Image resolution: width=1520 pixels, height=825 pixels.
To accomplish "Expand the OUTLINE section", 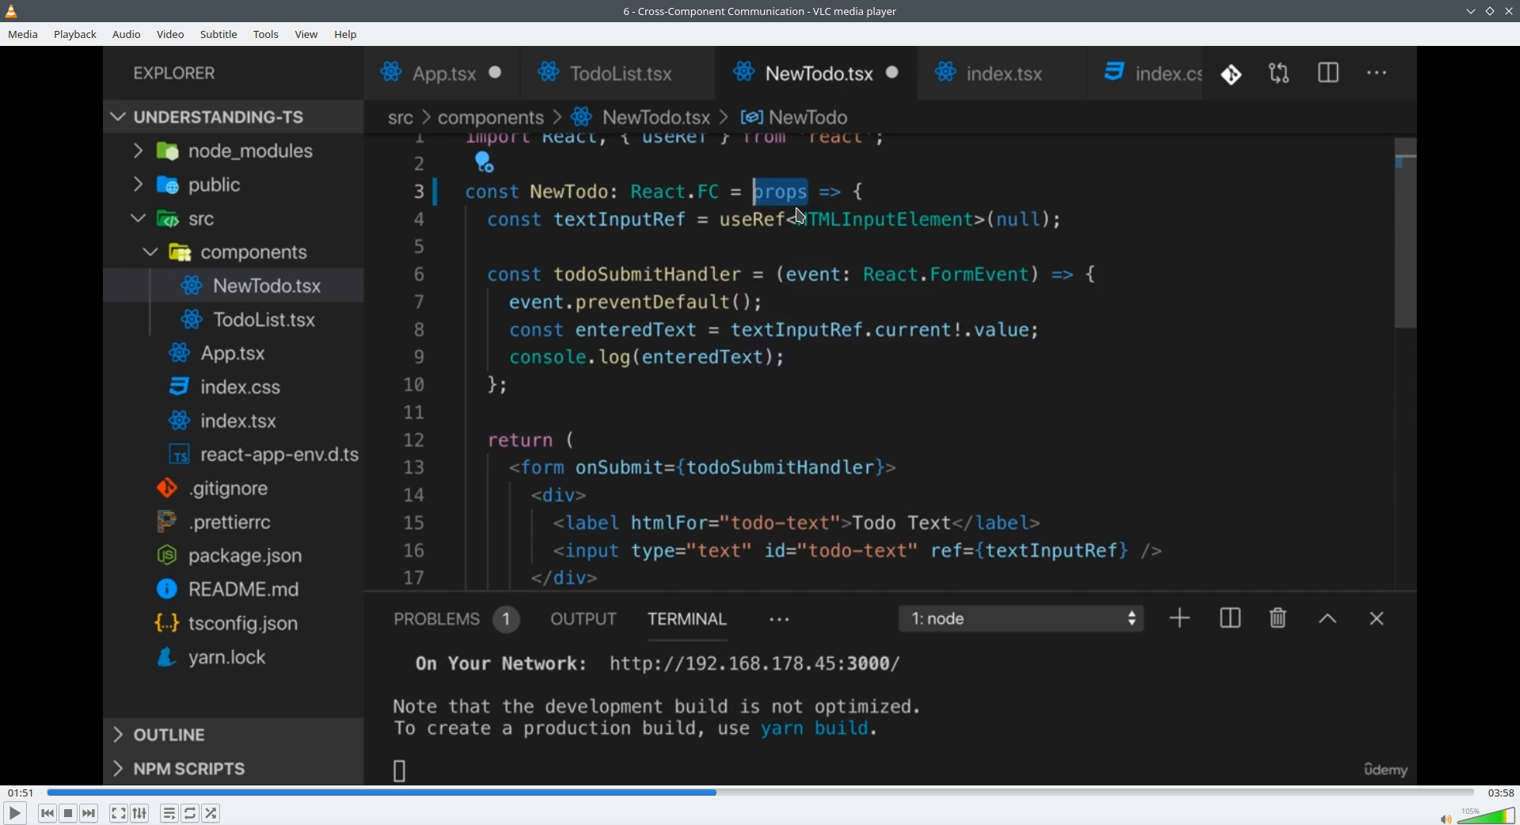I will click(x=233, y=736).
